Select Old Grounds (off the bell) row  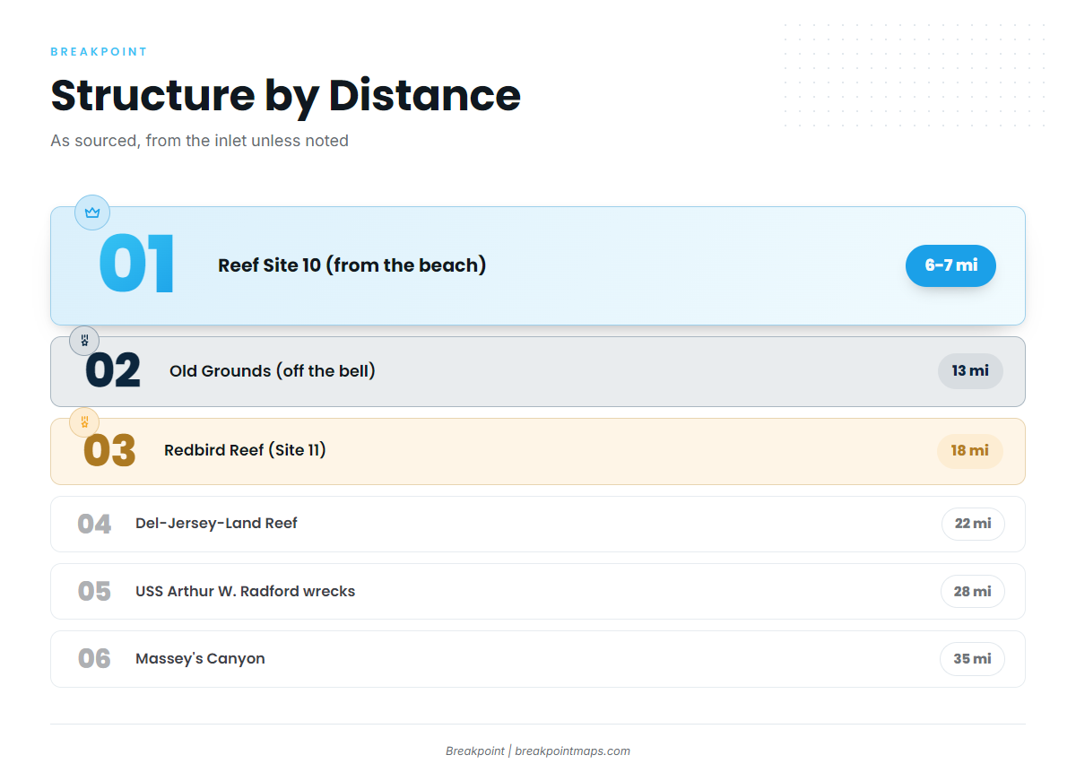pyautogui.click(x=538, y=371)
